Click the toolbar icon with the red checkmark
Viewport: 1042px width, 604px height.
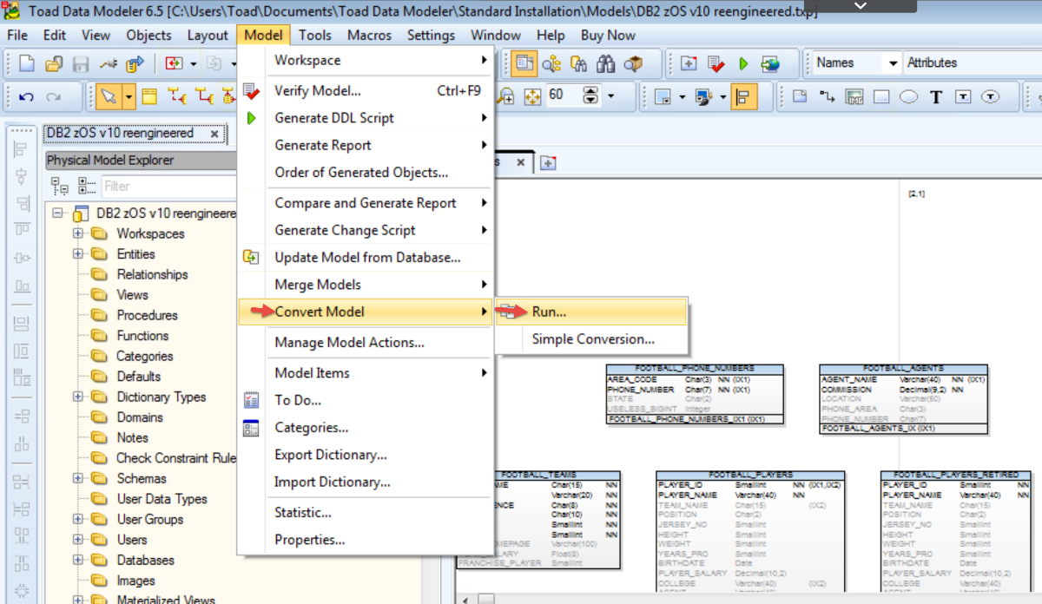[x=716, y=63]
